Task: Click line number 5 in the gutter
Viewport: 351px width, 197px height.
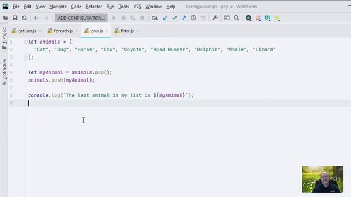Action: pos(11,72)
